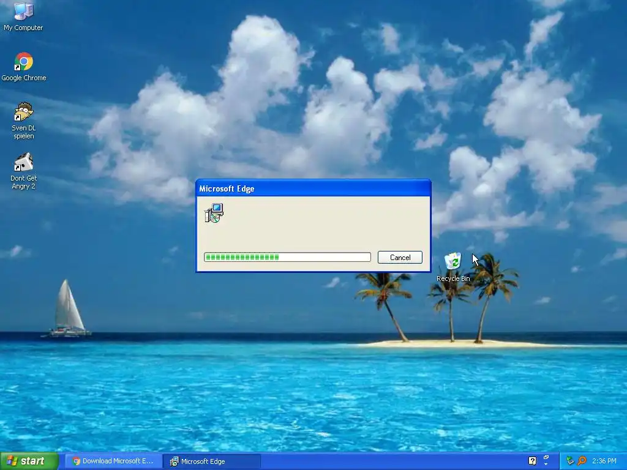627x470 pixels.
Task: Click the Microsoft Edge install progress bar
Action: pos(287,257)
